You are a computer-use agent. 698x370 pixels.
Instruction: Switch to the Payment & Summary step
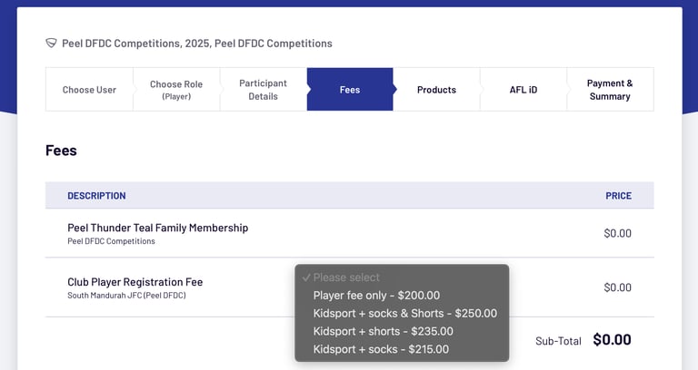610,90
